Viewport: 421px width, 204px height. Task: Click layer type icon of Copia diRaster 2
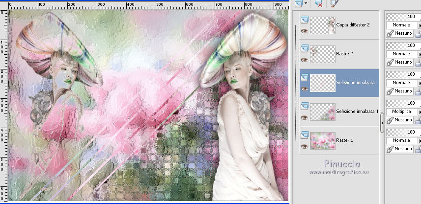305,20
